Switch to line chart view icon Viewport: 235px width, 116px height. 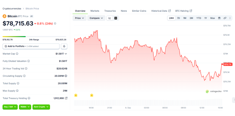110,18
